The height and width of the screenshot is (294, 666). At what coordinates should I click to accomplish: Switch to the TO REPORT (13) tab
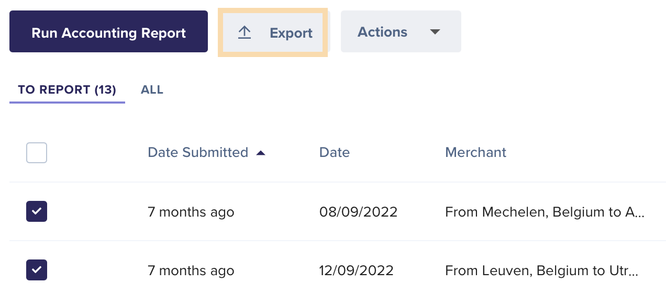pyautogui.click(x=67, y=90)
